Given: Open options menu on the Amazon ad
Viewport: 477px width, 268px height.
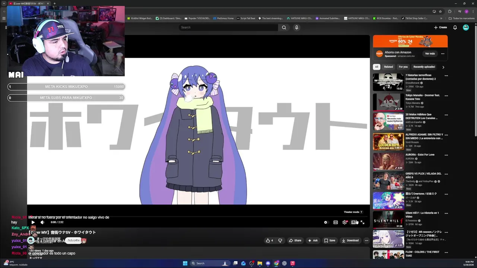Looking at the screenshot, I should (x=443, y=54).
